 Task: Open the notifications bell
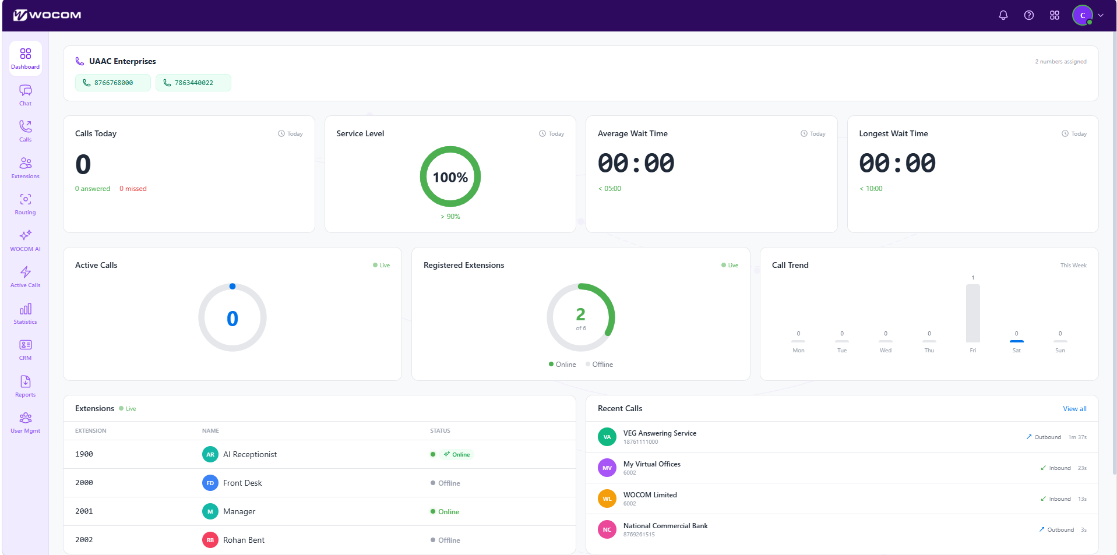pyautogui.click(x=1003, y=15)
